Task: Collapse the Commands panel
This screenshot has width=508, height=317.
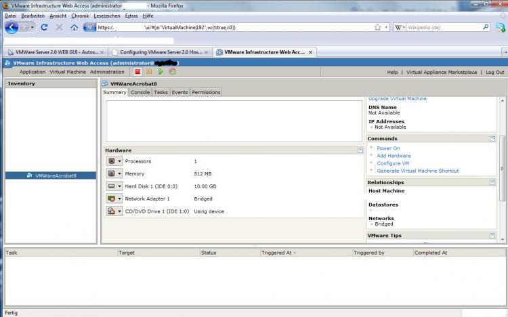Action: point(492,139)
